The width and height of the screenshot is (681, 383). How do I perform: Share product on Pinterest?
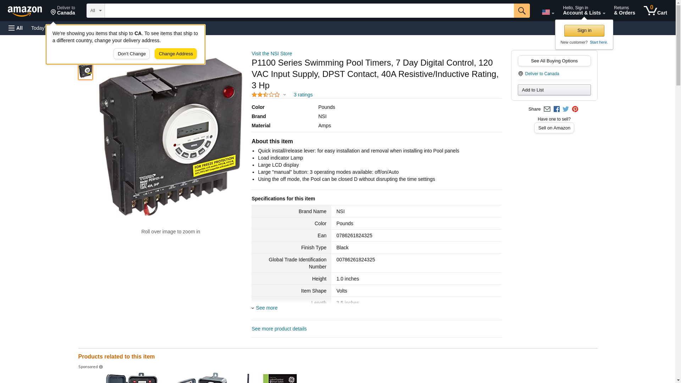(575, 109)
